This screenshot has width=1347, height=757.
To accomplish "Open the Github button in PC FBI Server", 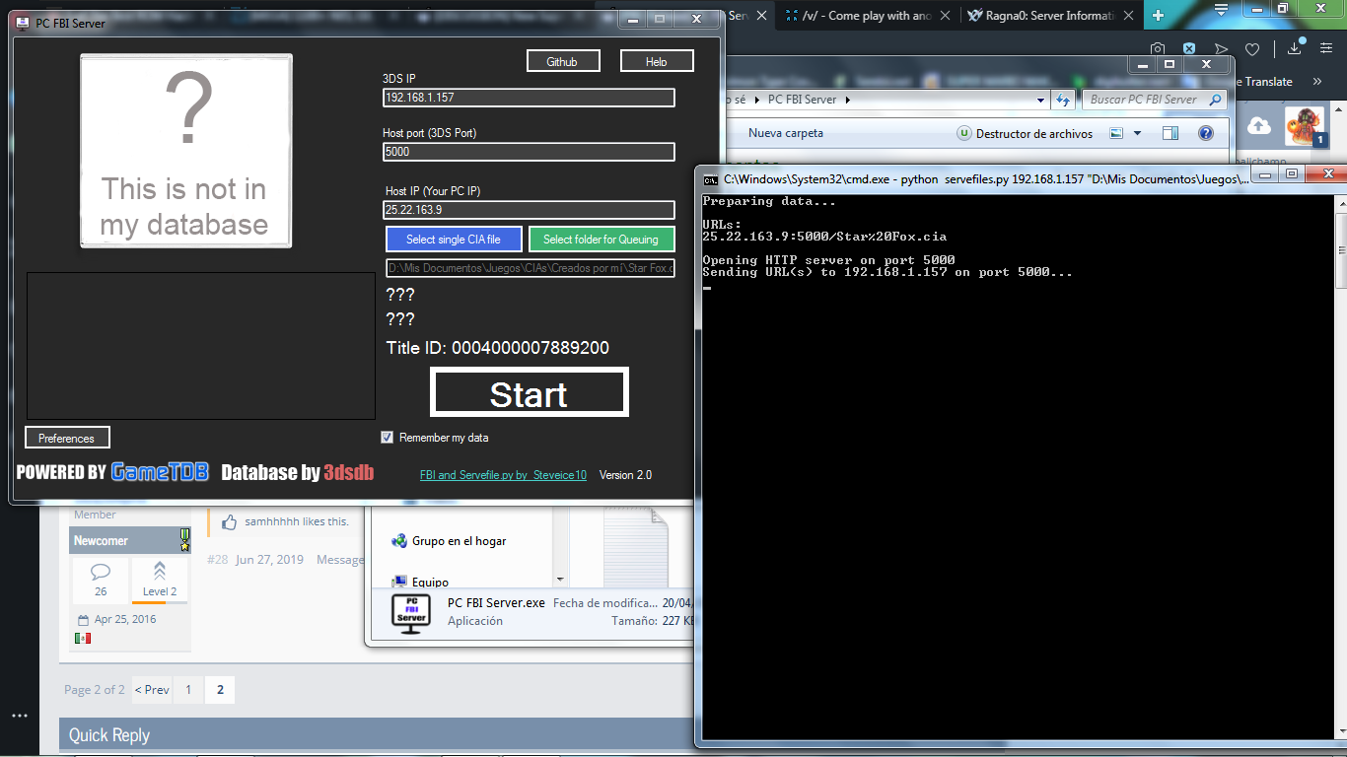I will pos(562,61).
